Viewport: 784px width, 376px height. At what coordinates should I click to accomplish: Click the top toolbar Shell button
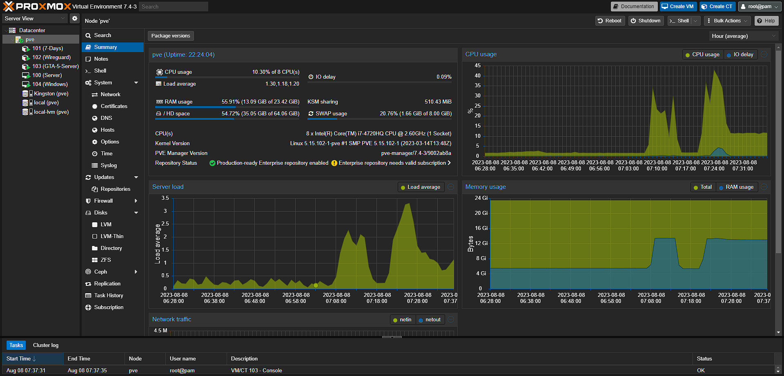tap(679, 21)
